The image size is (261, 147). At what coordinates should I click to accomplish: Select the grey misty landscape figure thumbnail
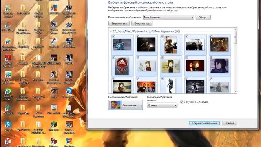tap(219, 87)
